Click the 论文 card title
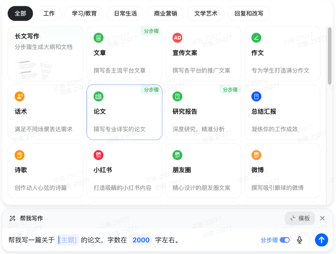336x254 pixels. tap(99, 112)
